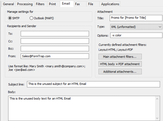The height and width of the screenshot is (121, 163).
Task: Go to the Filters tab
Action: tap(40, 4)
